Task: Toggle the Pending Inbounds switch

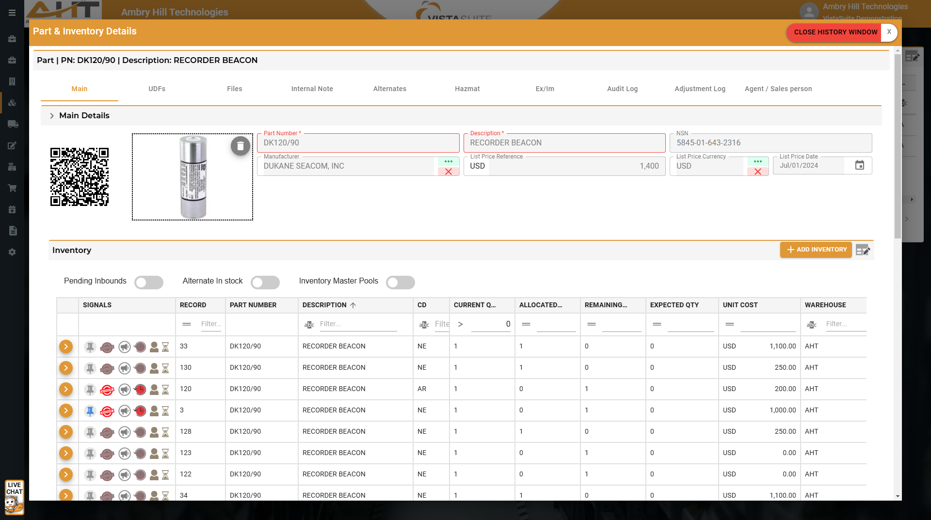Action: coord(149,283)
